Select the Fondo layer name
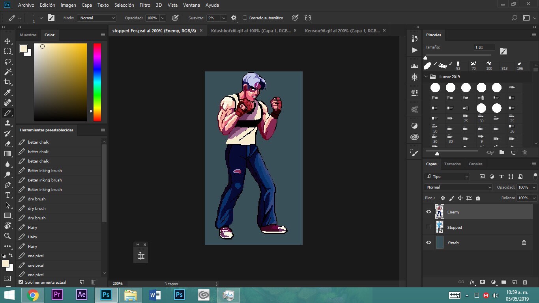539x303 pixels. click(453, 243)
